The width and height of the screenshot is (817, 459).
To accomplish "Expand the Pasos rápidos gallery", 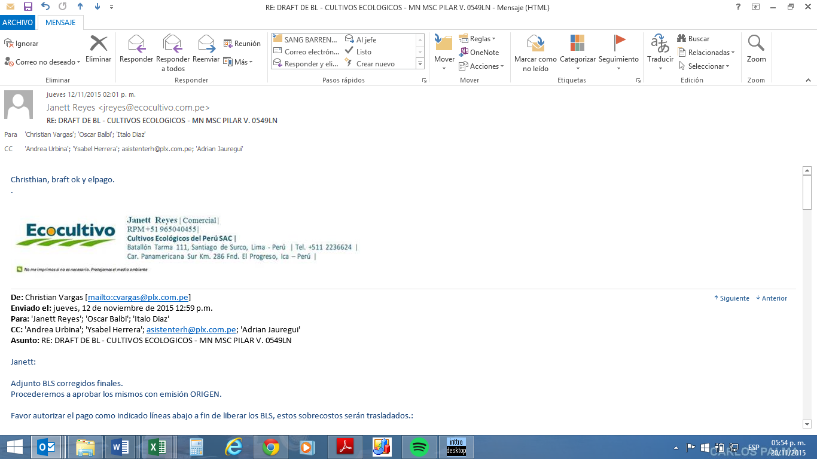I will (420, 64).
